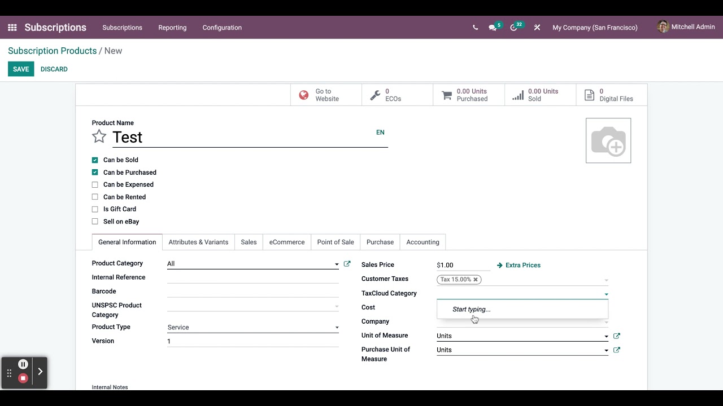Toggle the TaxCloud Category dropdown arrow
This screenshot has height=406, width=723.
(606, 294)
